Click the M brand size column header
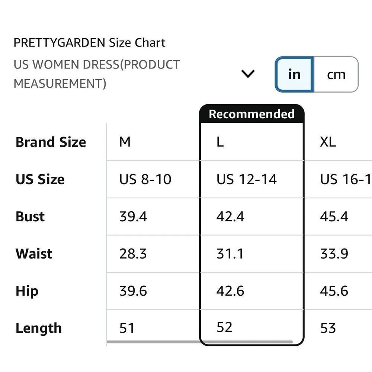This screenshot has width=372, height=372. click(x=125, y=142)
